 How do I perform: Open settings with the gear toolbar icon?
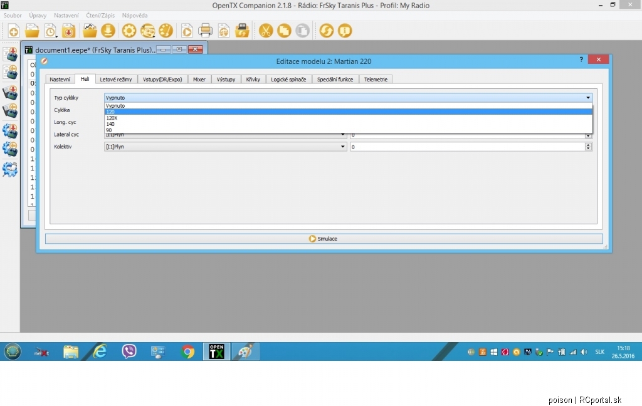click(x=129, y=31)
